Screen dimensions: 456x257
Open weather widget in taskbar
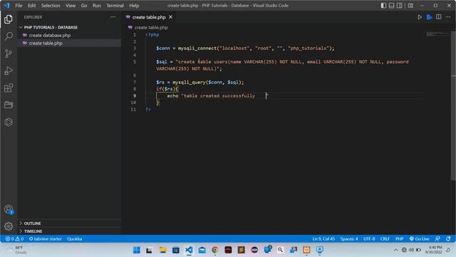[17, 250]
